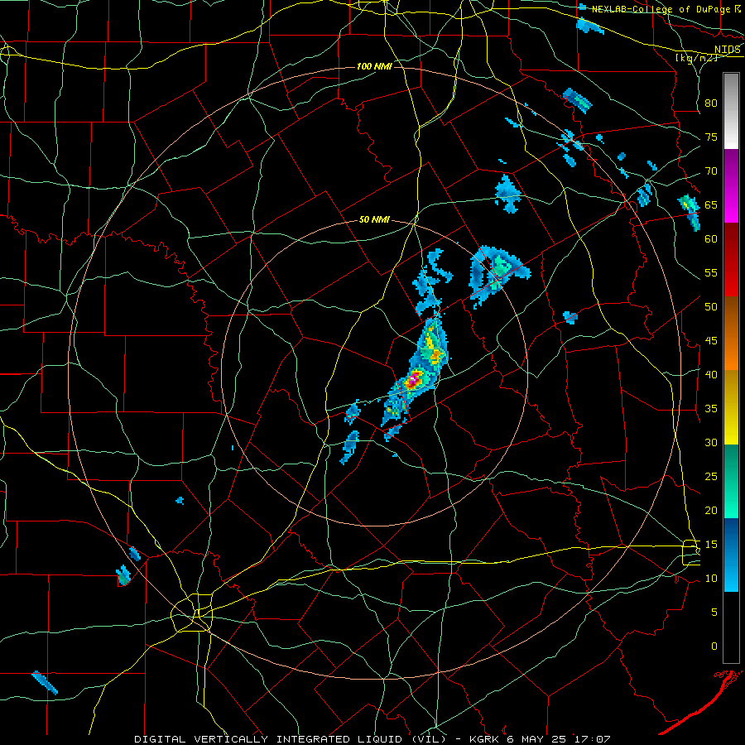Pick the blue band of the color bar
The width and height of the screenshot is (745, 745).
tap(731, 555)
